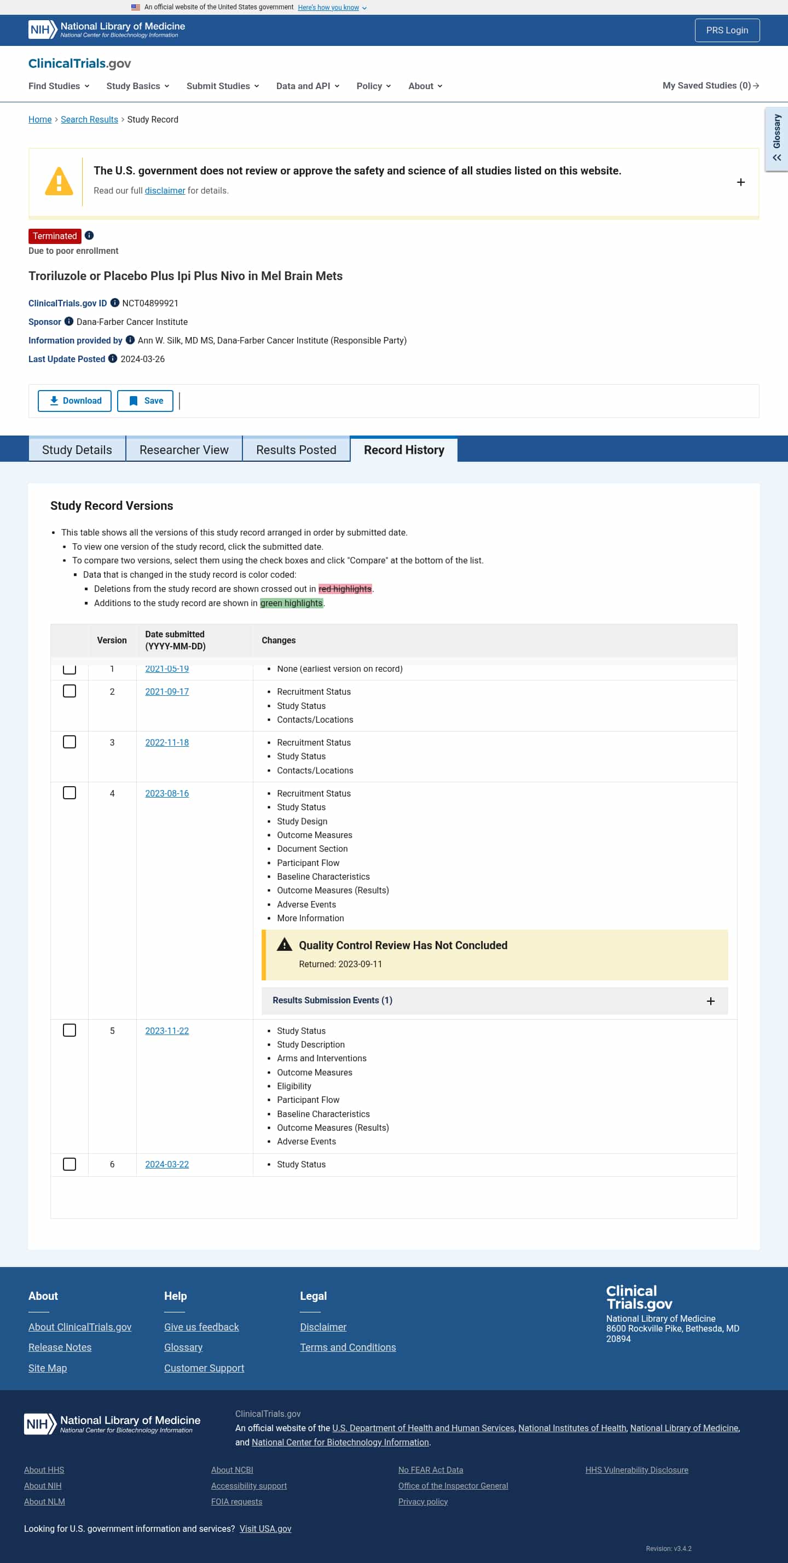Viewport: 788px width, 1563px height.
Task: Click the info icon beside Terminated status
Action: [89, 235]
